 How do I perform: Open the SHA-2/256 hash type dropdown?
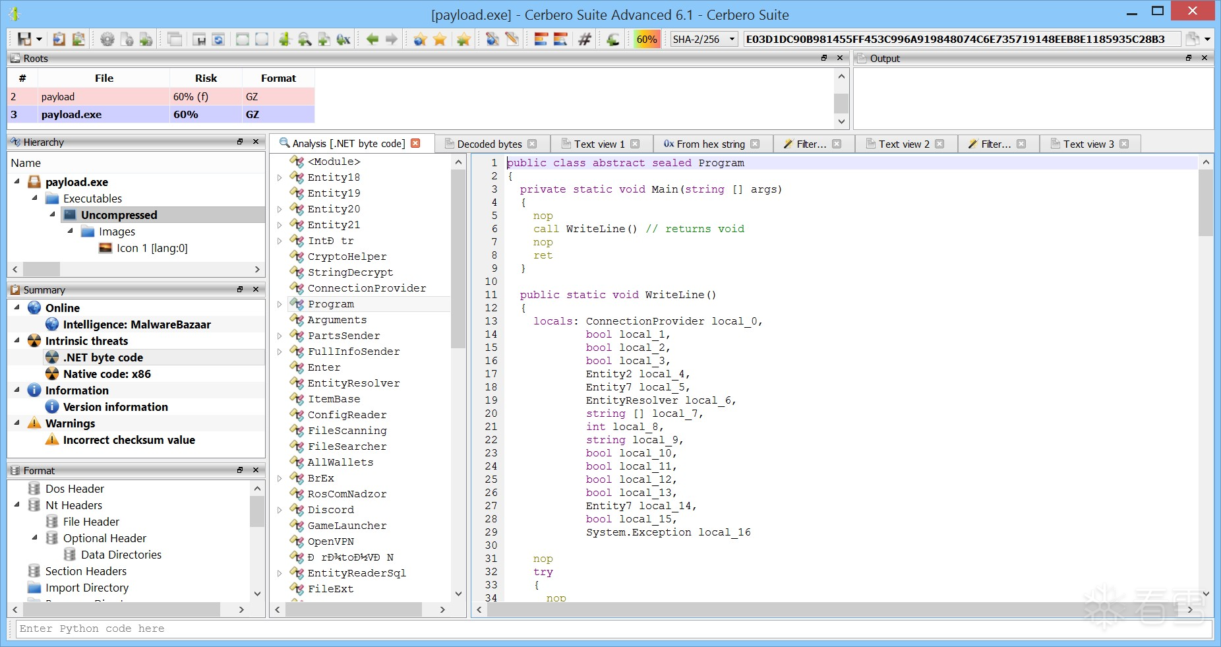(731, 39)
